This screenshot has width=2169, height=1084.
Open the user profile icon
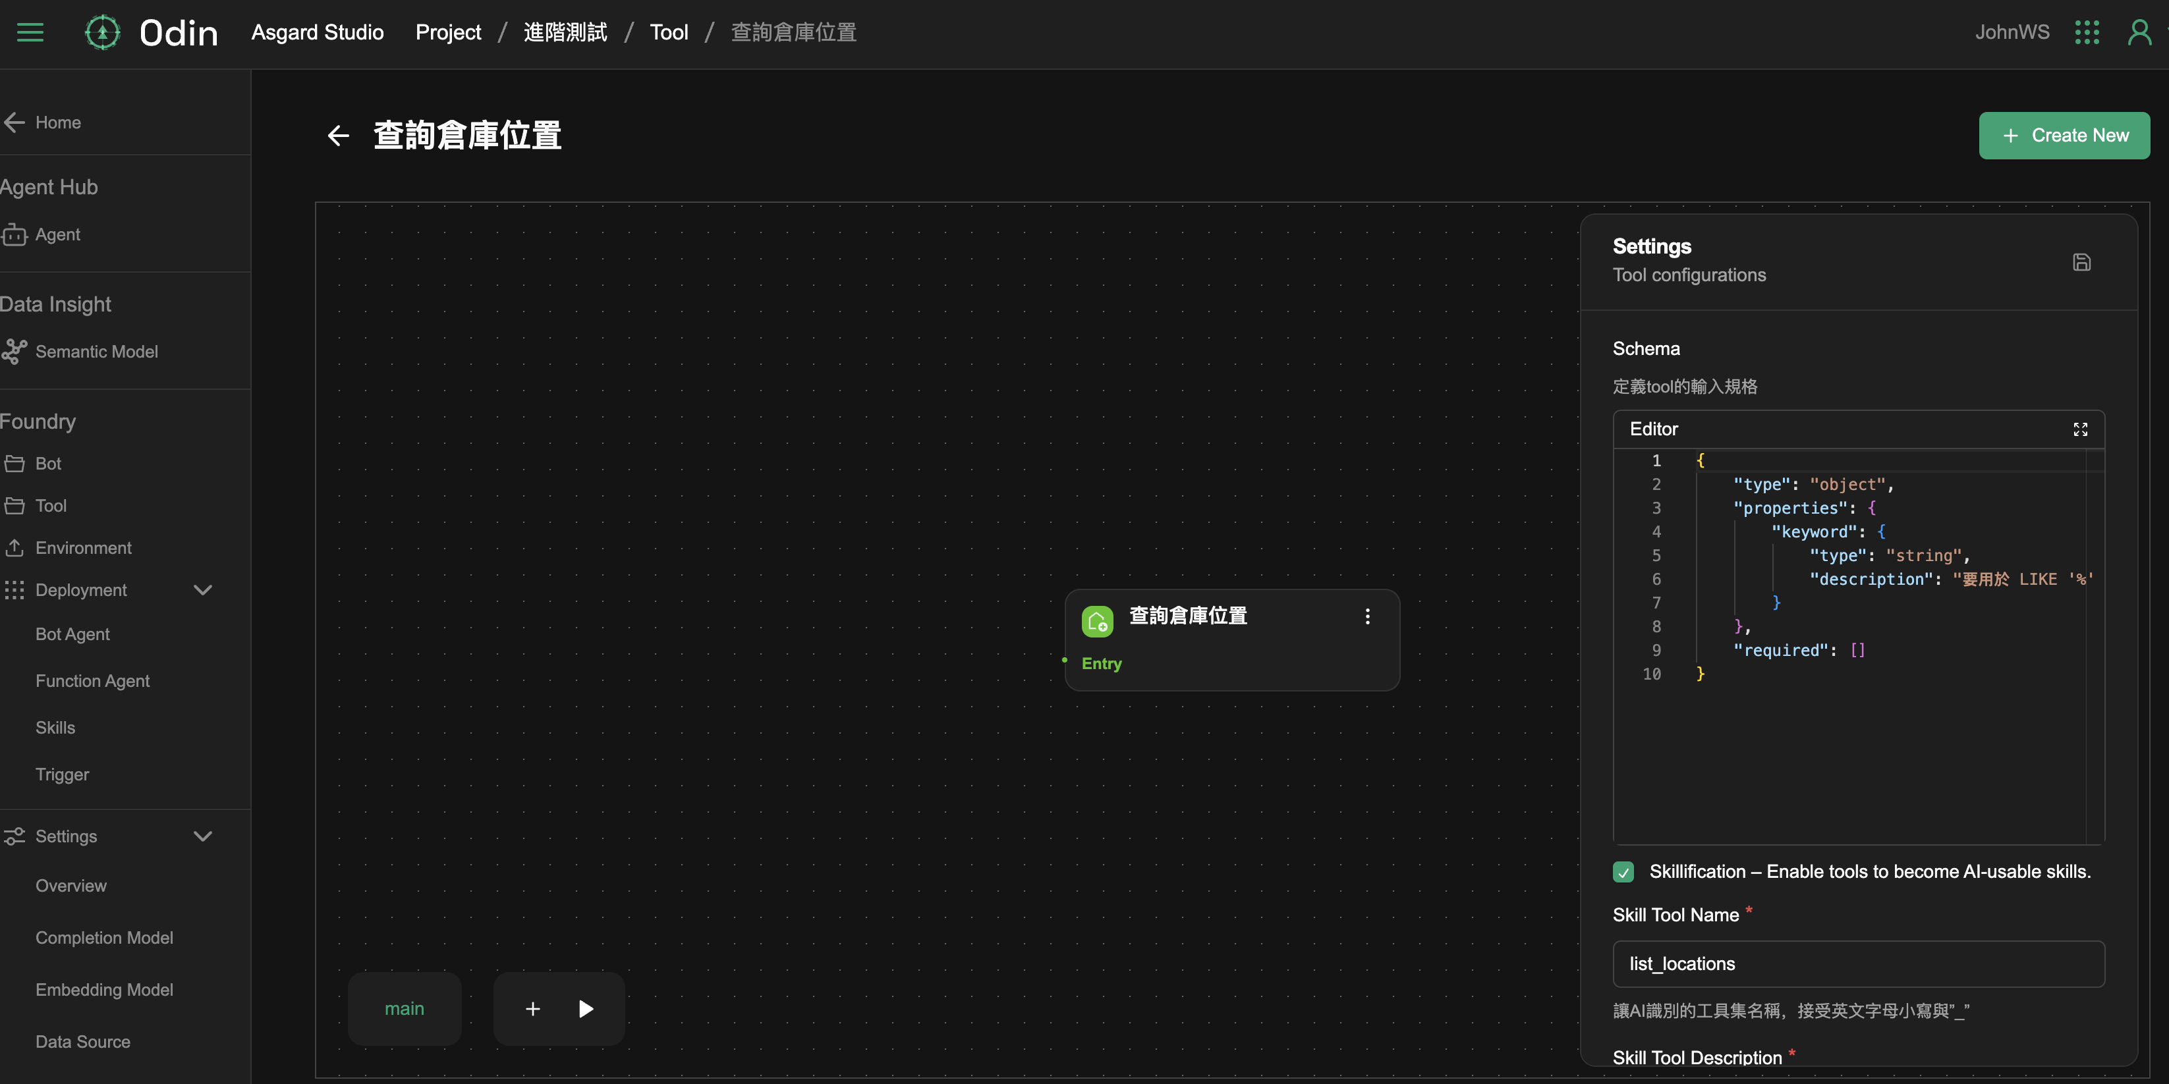click(x=2139, y=33)
